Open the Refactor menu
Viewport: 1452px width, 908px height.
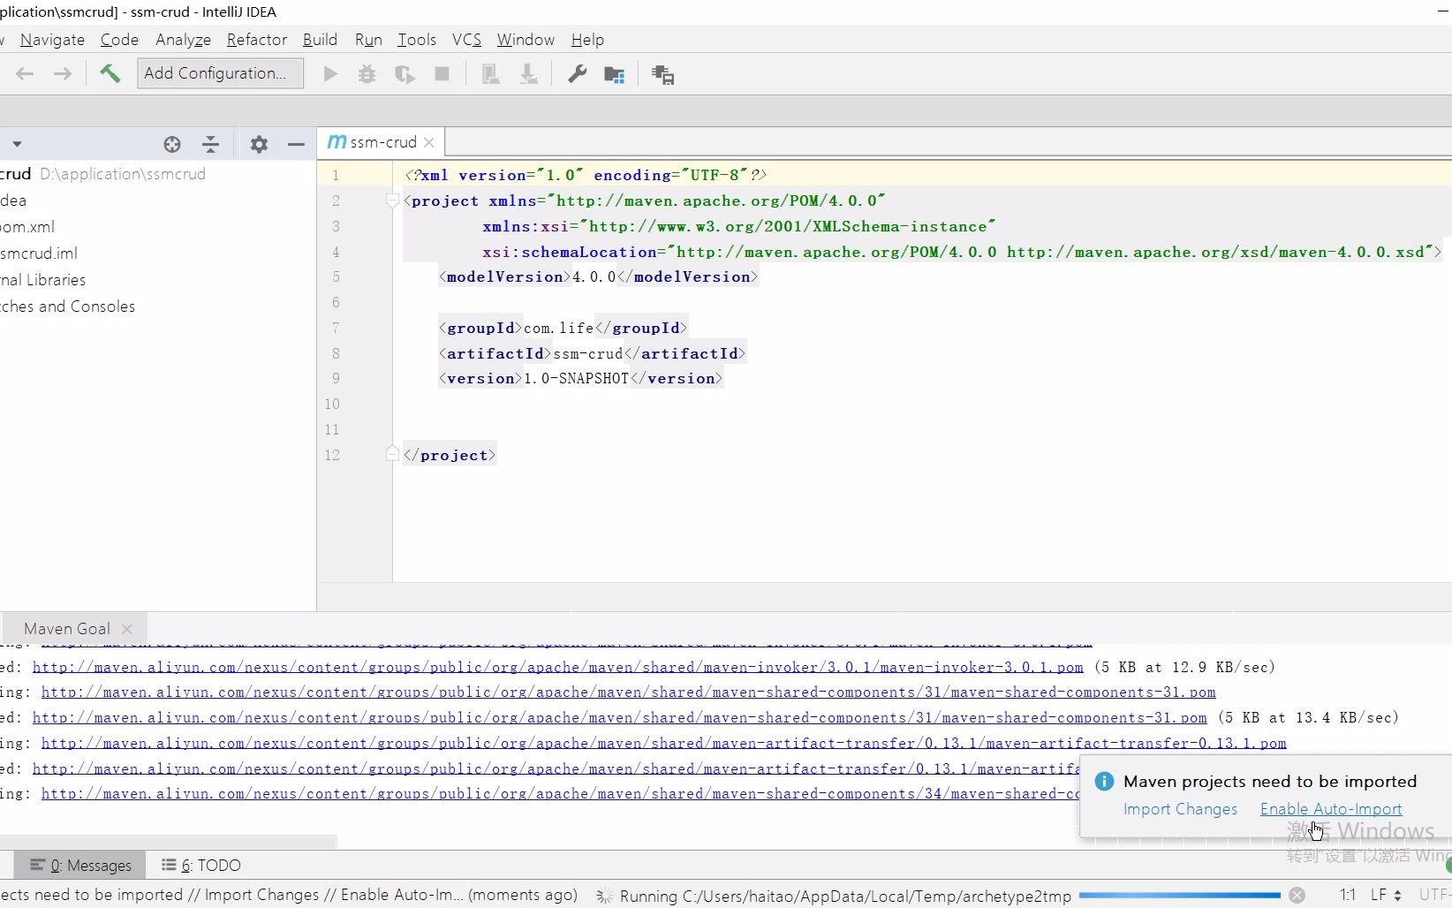(x=256, y=40)
